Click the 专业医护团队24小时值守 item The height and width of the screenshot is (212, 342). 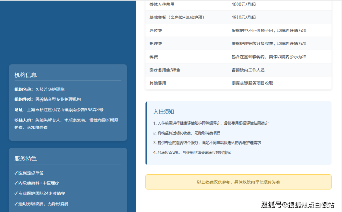pyautogui.click(x=40, y=193)
